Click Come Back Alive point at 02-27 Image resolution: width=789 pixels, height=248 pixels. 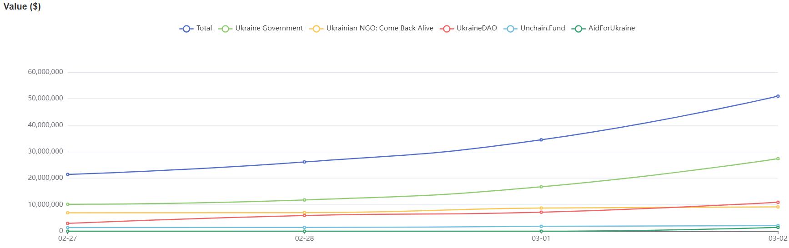point(68,213)
